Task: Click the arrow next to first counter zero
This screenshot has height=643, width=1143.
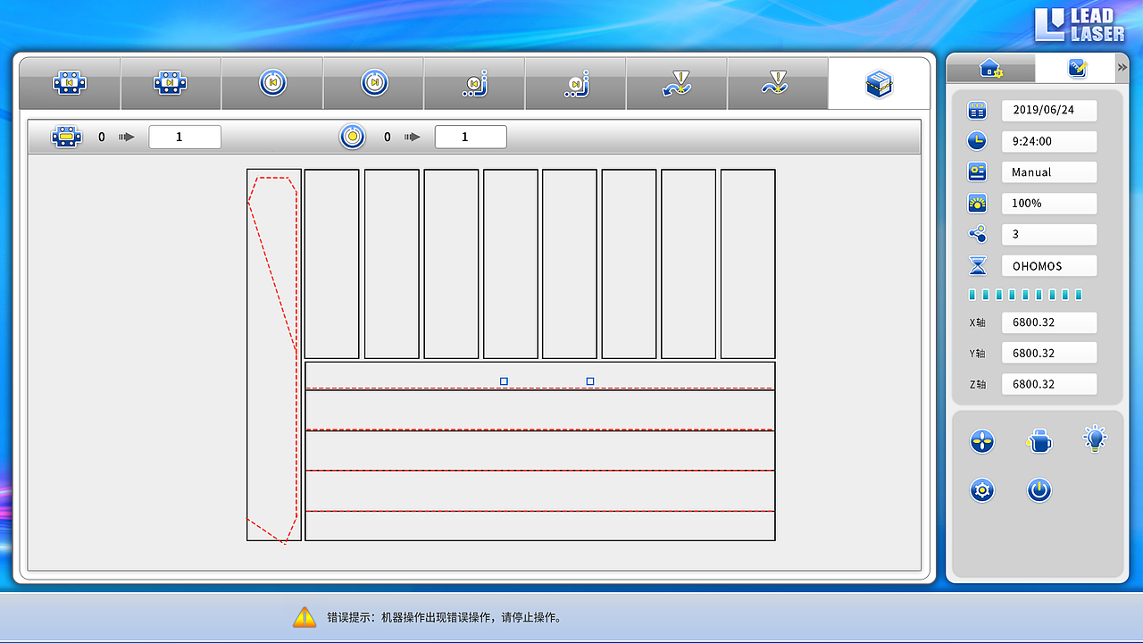Action: coord(126,137)
